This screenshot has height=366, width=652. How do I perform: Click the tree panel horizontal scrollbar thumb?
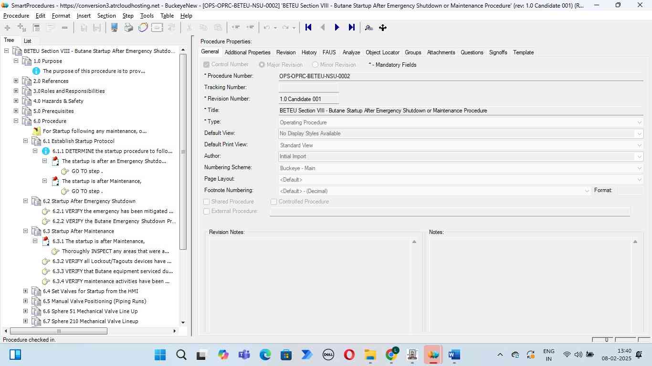(59, 331)
